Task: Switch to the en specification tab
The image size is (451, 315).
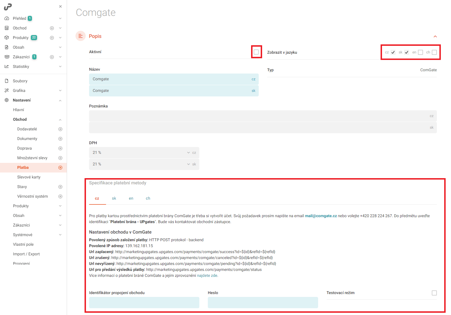Action: click(x=131, y=199)
